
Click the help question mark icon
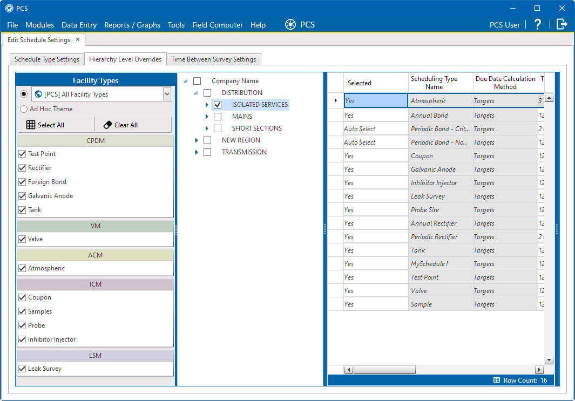[x=538, y=25]
